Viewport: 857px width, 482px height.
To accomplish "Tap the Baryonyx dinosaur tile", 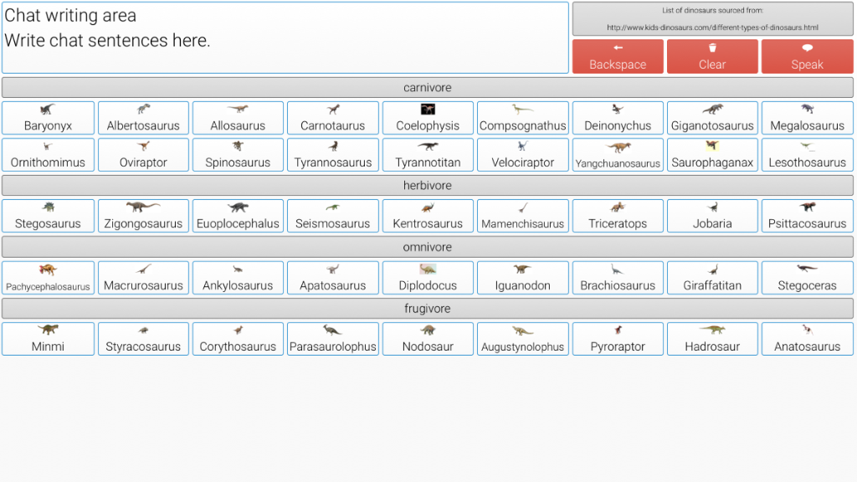I will click(x=48, y=118).
